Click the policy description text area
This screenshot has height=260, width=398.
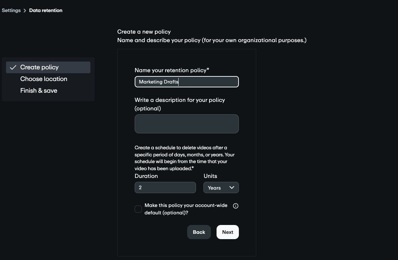click(x=186, y=124)
